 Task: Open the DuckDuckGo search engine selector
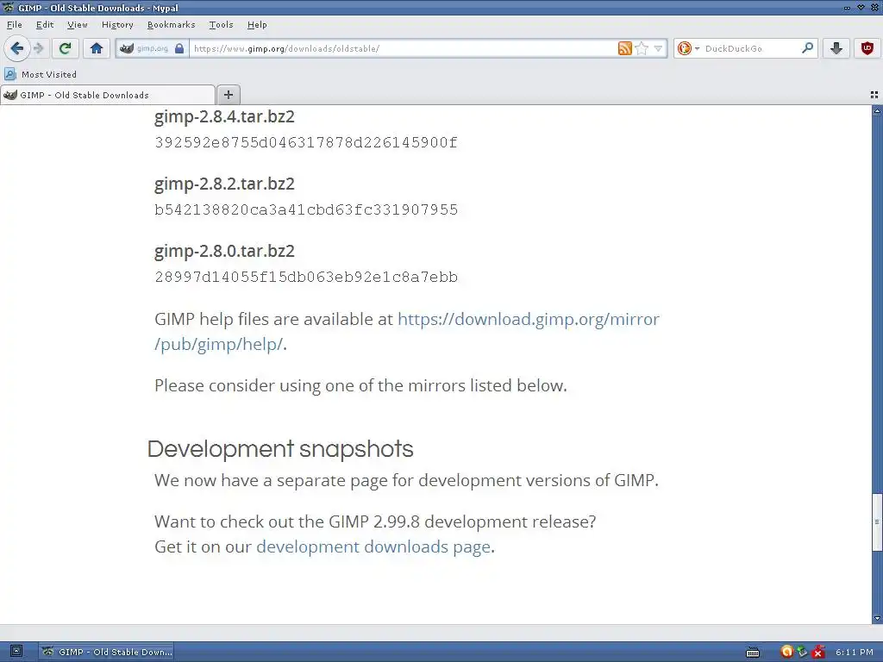pos(688,48)
